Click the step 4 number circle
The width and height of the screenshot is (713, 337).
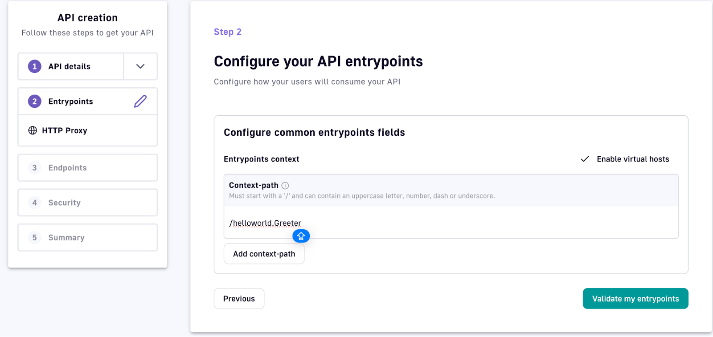35,203
